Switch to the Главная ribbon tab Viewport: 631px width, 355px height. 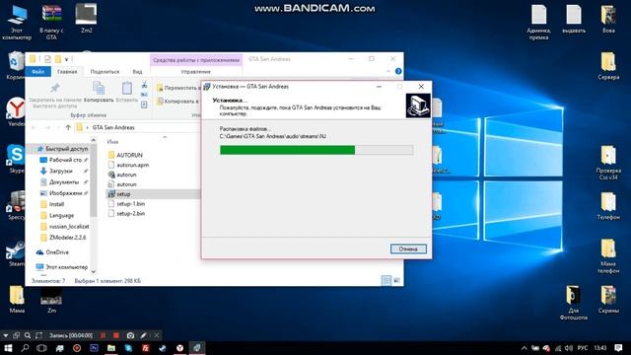tap(67, 72)
